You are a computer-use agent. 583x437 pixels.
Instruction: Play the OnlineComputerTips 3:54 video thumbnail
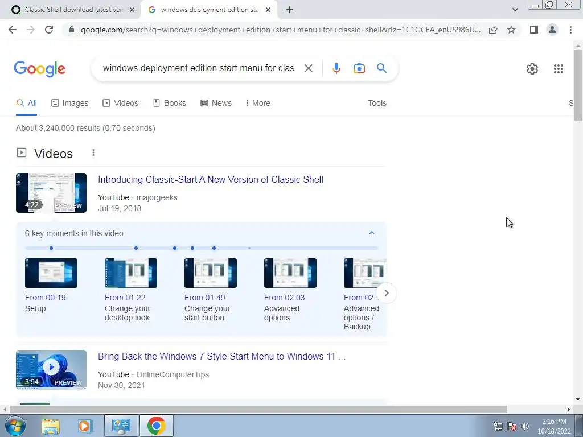51,370
